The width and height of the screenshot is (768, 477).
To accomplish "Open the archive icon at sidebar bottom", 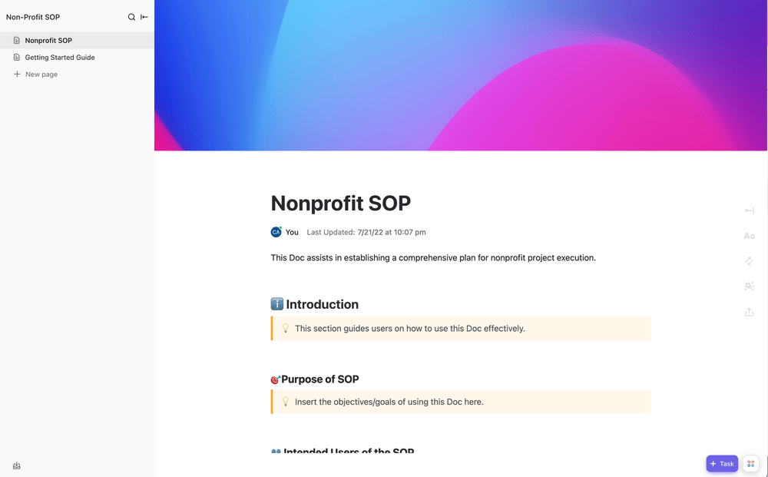I will click(x=17, y=465).
